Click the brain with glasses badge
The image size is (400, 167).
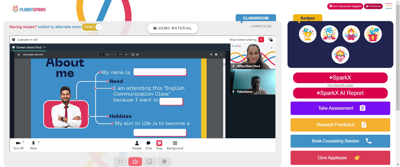[x=340, y=55]
